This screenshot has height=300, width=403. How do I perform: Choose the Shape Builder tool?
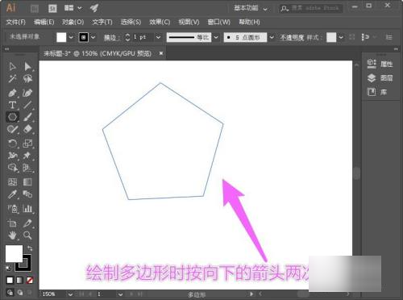(12, 168)
